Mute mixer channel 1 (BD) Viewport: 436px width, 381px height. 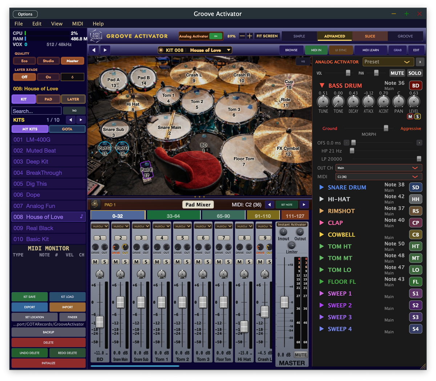(x=95, y=262)
